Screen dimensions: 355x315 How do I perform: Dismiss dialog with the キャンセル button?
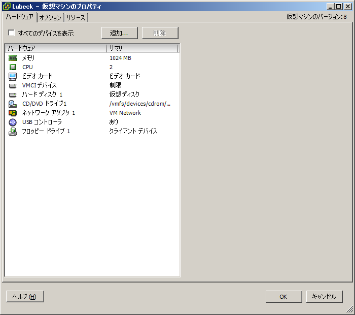click(324, 296)
